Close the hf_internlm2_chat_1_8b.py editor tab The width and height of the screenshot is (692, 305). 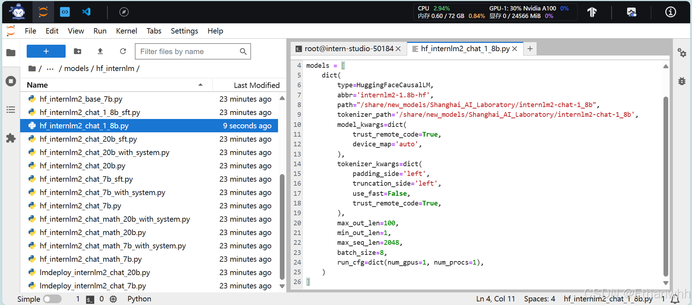coord(515,49)
